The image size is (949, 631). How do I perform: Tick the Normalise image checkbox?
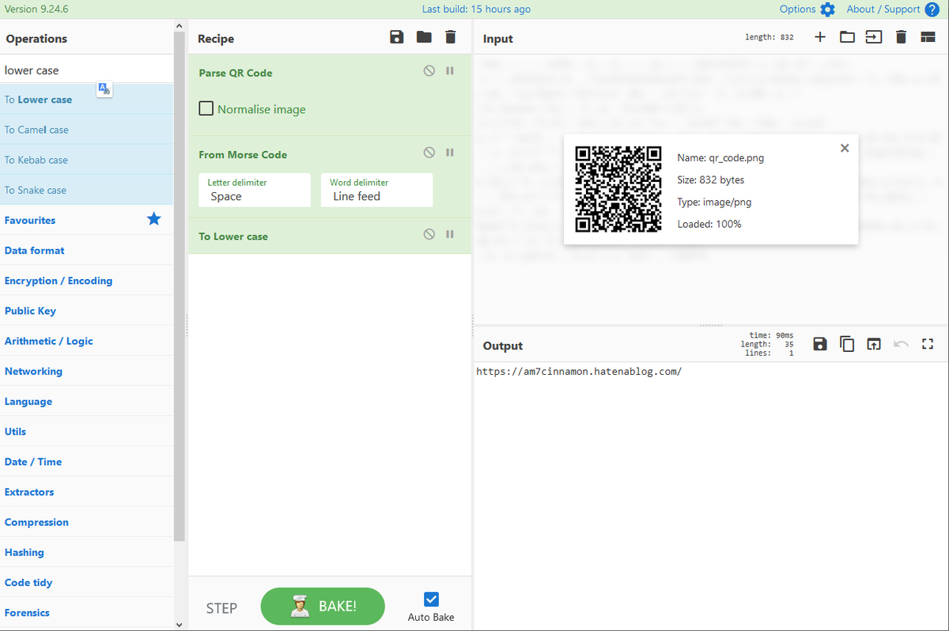coord(206,108)
